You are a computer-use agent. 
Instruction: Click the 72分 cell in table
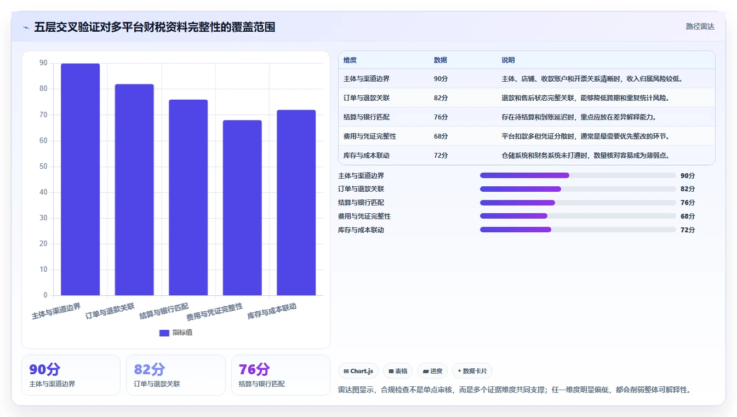coord(441,156)
